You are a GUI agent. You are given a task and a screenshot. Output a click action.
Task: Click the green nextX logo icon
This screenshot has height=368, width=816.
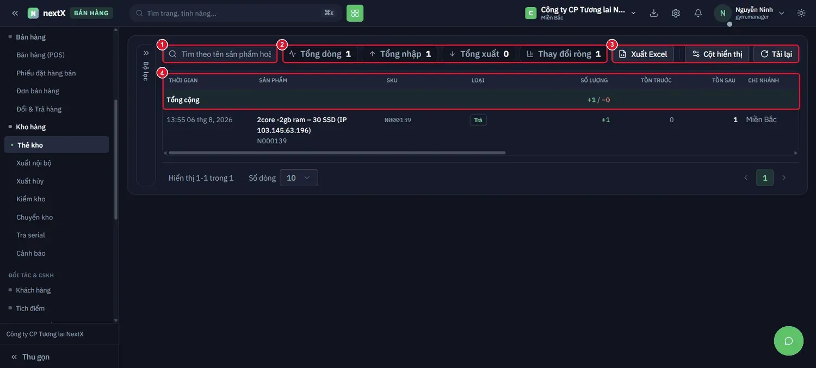33,13
